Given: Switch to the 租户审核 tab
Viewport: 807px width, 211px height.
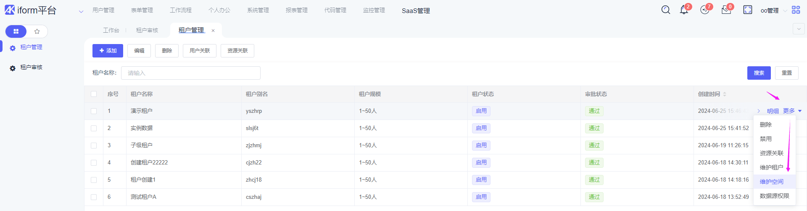Looking at the screenshot, I should click(x=147, y=30).
